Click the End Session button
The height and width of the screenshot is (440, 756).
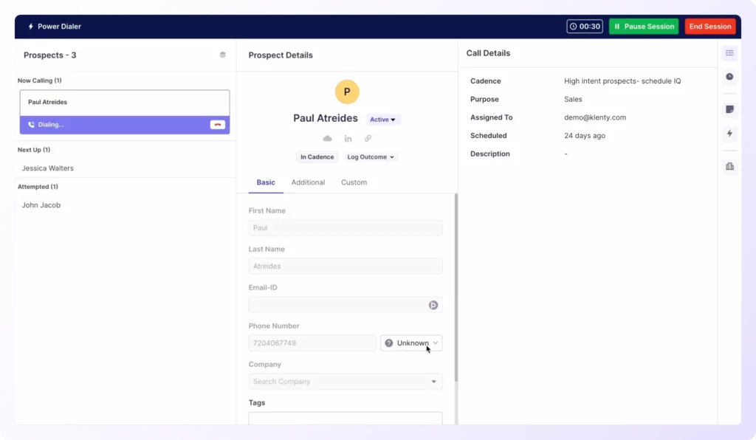(709, 26)
